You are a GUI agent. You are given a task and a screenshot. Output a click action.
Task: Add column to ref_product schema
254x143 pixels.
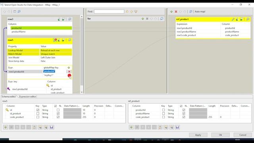[x=131, y=127]
